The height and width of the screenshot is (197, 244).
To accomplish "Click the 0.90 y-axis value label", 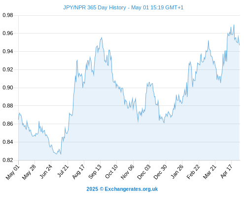I will tap(8, 88).
